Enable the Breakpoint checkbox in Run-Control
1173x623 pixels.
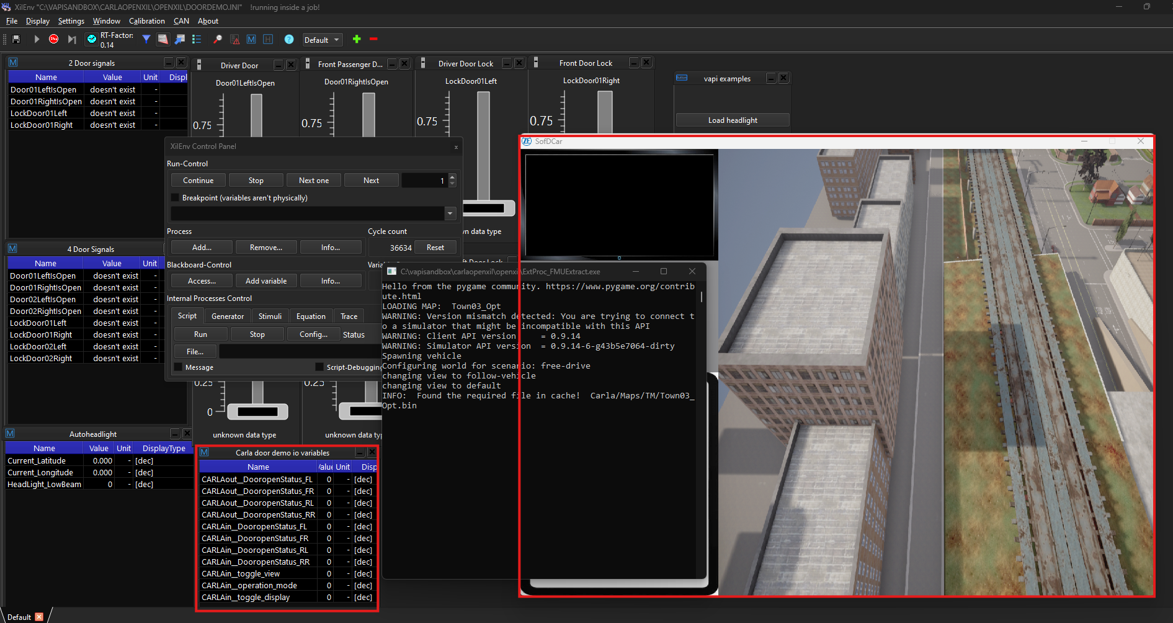pos(176,197)
